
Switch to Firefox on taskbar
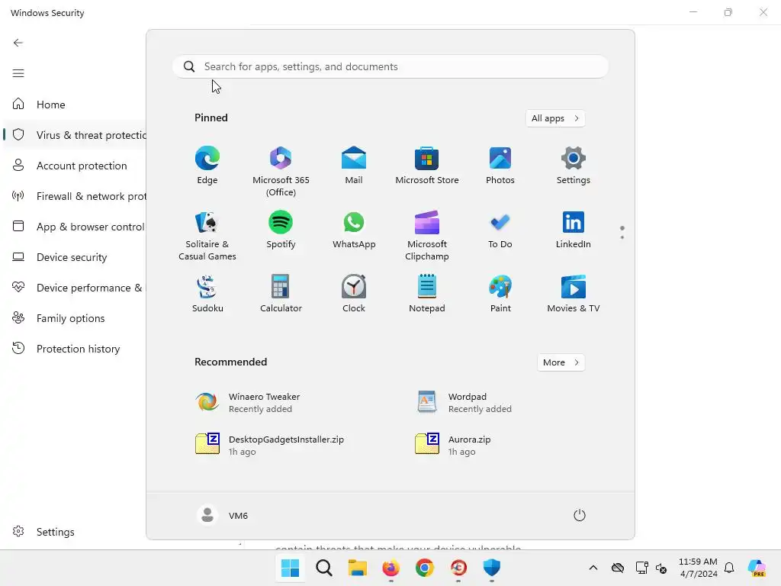coord(391,568)
